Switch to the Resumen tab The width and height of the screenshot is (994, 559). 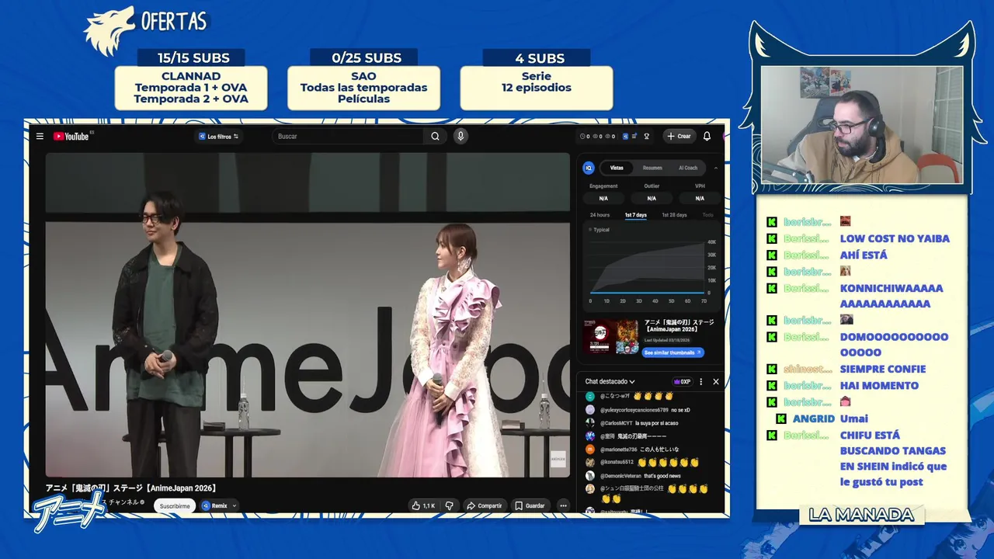click(652, 168)
